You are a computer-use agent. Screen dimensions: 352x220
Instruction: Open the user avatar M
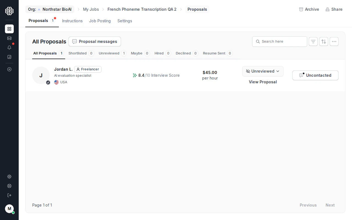pyautogui.click(x=9, y=209)
